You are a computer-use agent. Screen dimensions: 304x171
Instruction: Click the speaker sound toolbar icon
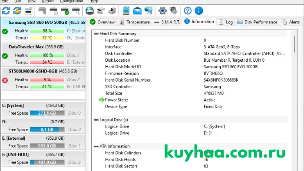click(174, 11)
